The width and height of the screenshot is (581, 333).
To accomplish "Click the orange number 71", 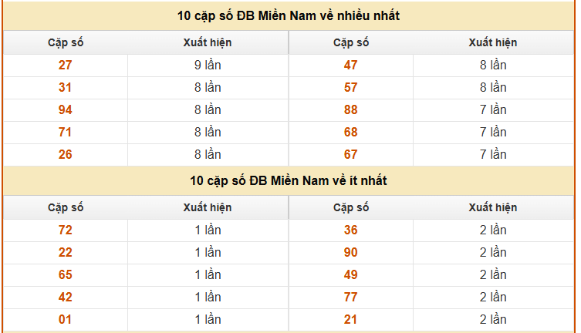I will (65, 133).
